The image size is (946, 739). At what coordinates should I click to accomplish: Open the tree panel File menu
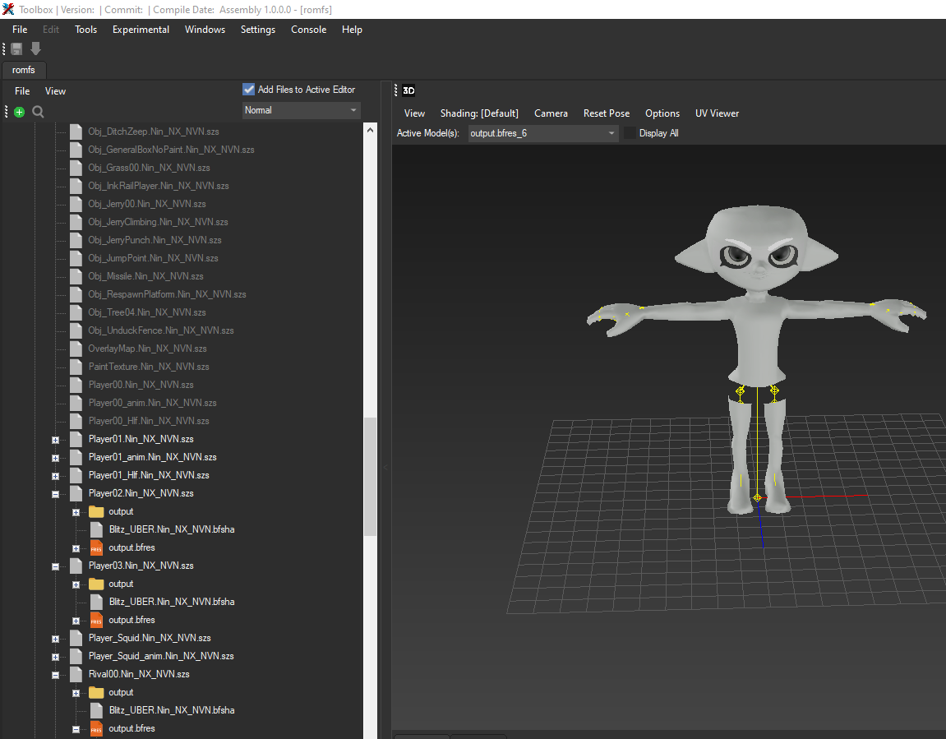tap(22, 91)
